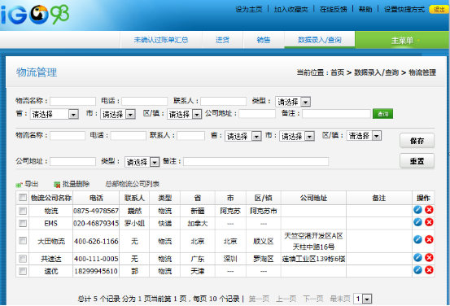450x306 pixels.
Task: Click the 导出 export icon
Action: point(19,185)
